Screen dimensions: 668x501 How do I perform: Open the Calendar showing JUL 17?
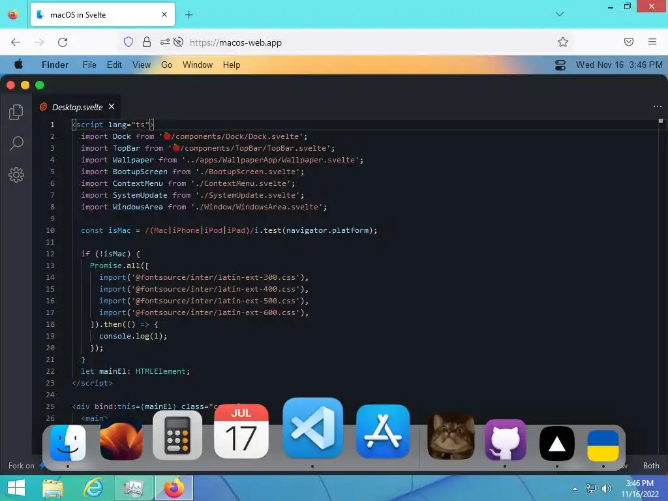[241, 431]
